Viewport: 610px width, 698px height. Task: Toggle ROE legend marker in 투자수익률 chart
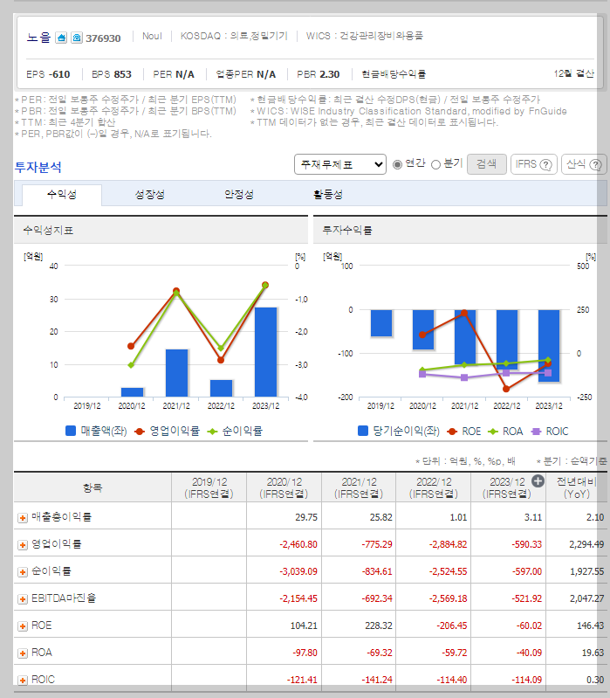click(452, 432)
